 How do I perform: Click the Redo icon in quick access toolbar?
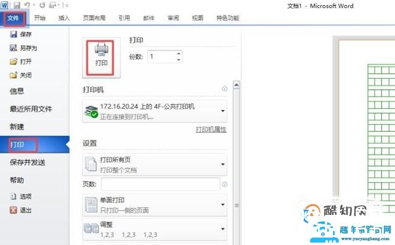pos(42,5)
